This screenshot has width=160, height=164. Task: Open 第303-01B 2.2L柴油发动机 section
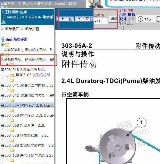click(x=23, y=70)
